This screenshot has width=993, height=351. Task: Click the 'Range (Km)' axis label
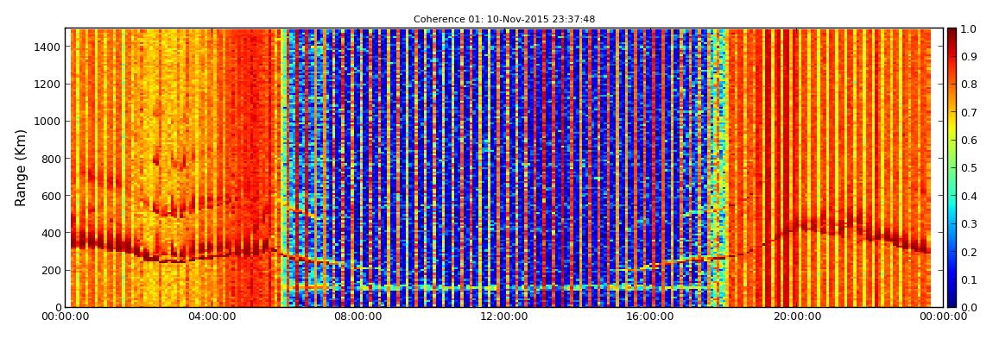(21, 167)
